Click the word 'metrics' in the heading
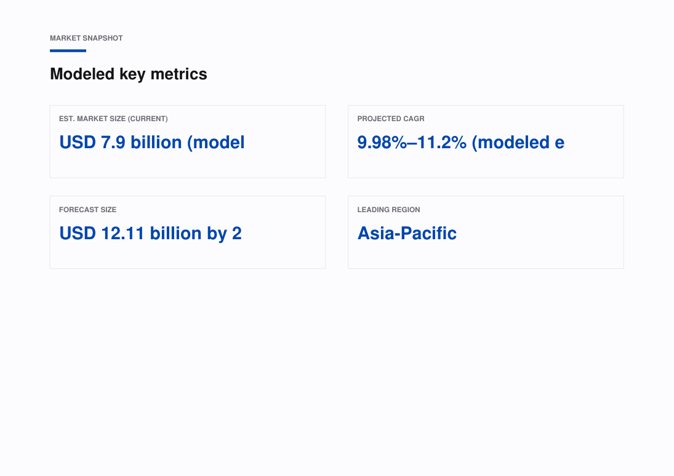This screenshot has height=476, width=674. pyautogui.click(x=179, y=74)
